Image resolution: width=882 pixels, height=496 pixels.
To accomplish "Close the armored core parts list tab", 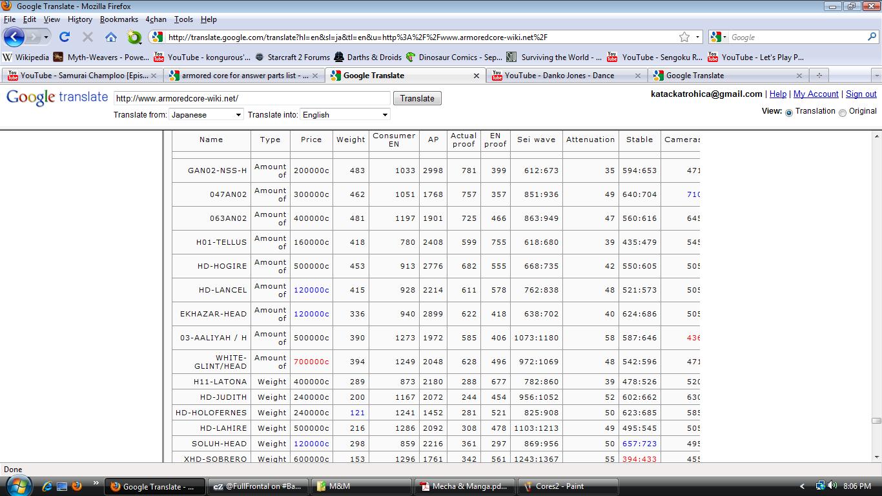I will pyautogui.click(x=315, y=76).
